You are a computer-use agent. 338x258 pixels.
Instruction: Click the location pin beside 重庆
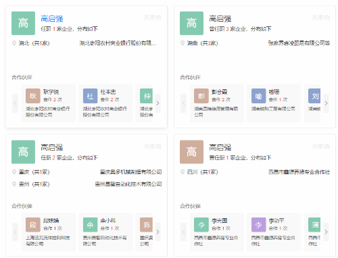click(14, 172)
